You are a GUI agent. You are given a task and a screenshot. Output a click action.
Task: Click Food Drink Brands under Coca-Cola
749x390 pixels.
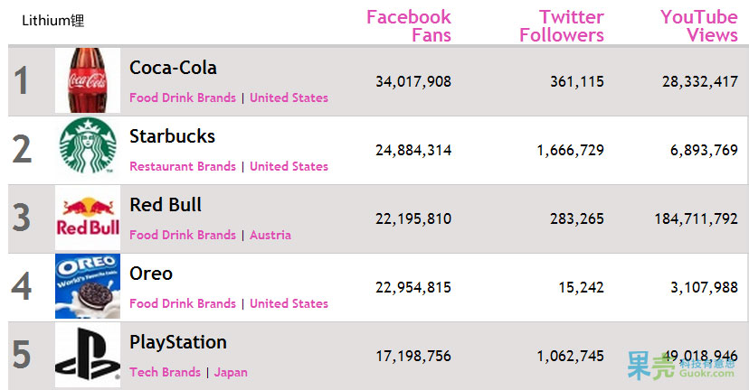pyautogui.click(x=183, y=97)
